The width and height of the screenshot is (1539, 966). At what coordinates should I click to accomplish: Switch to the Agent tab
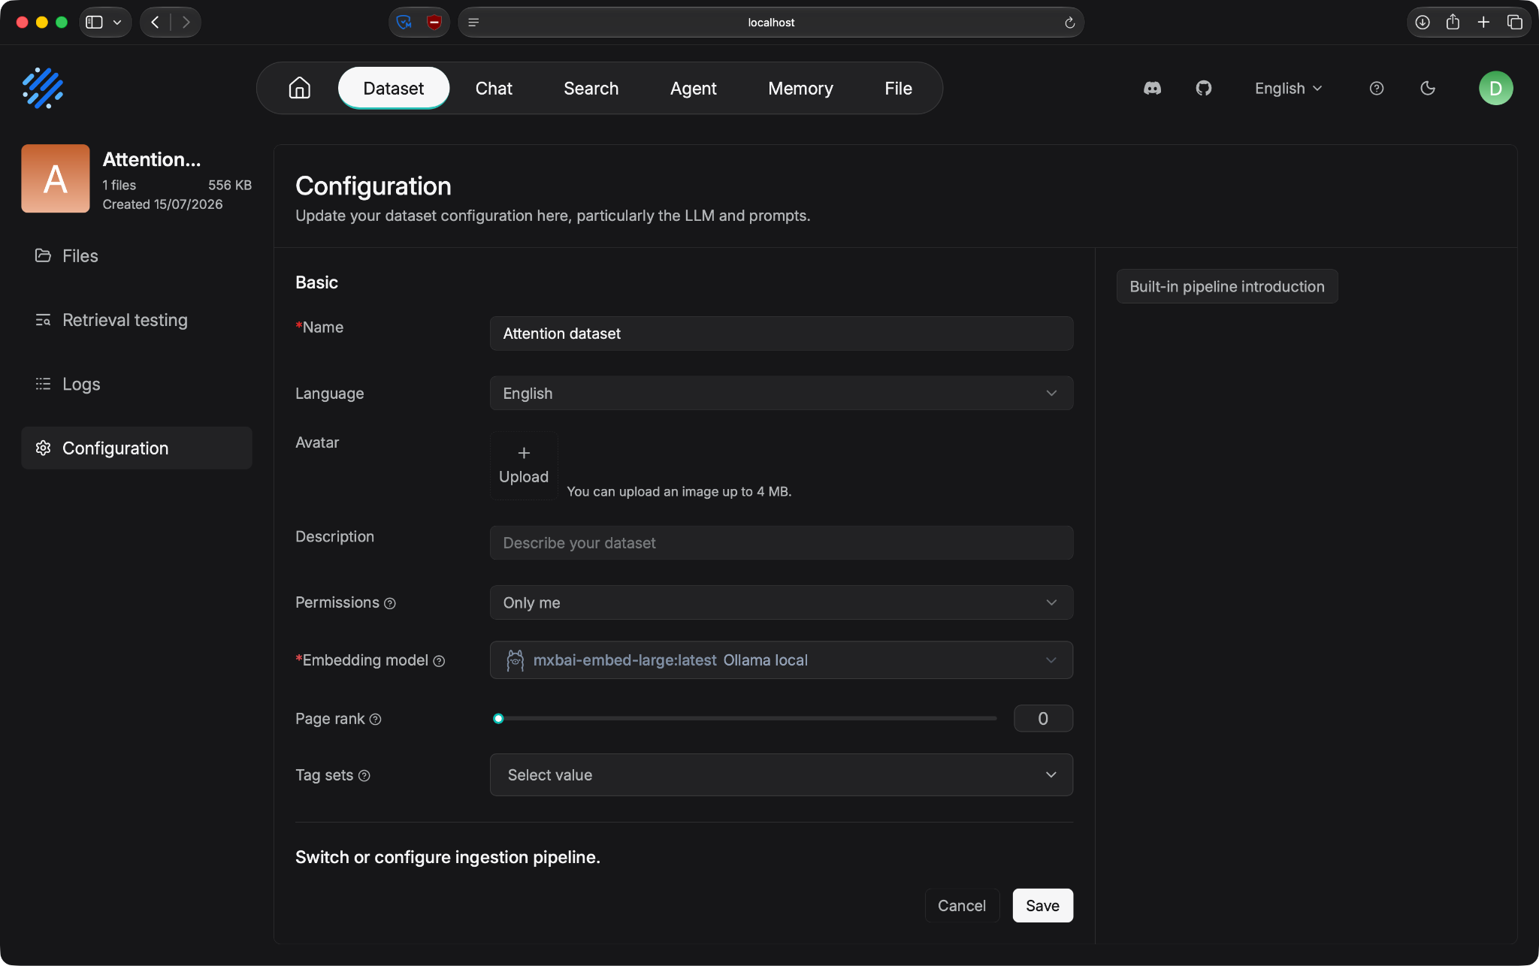693,88
